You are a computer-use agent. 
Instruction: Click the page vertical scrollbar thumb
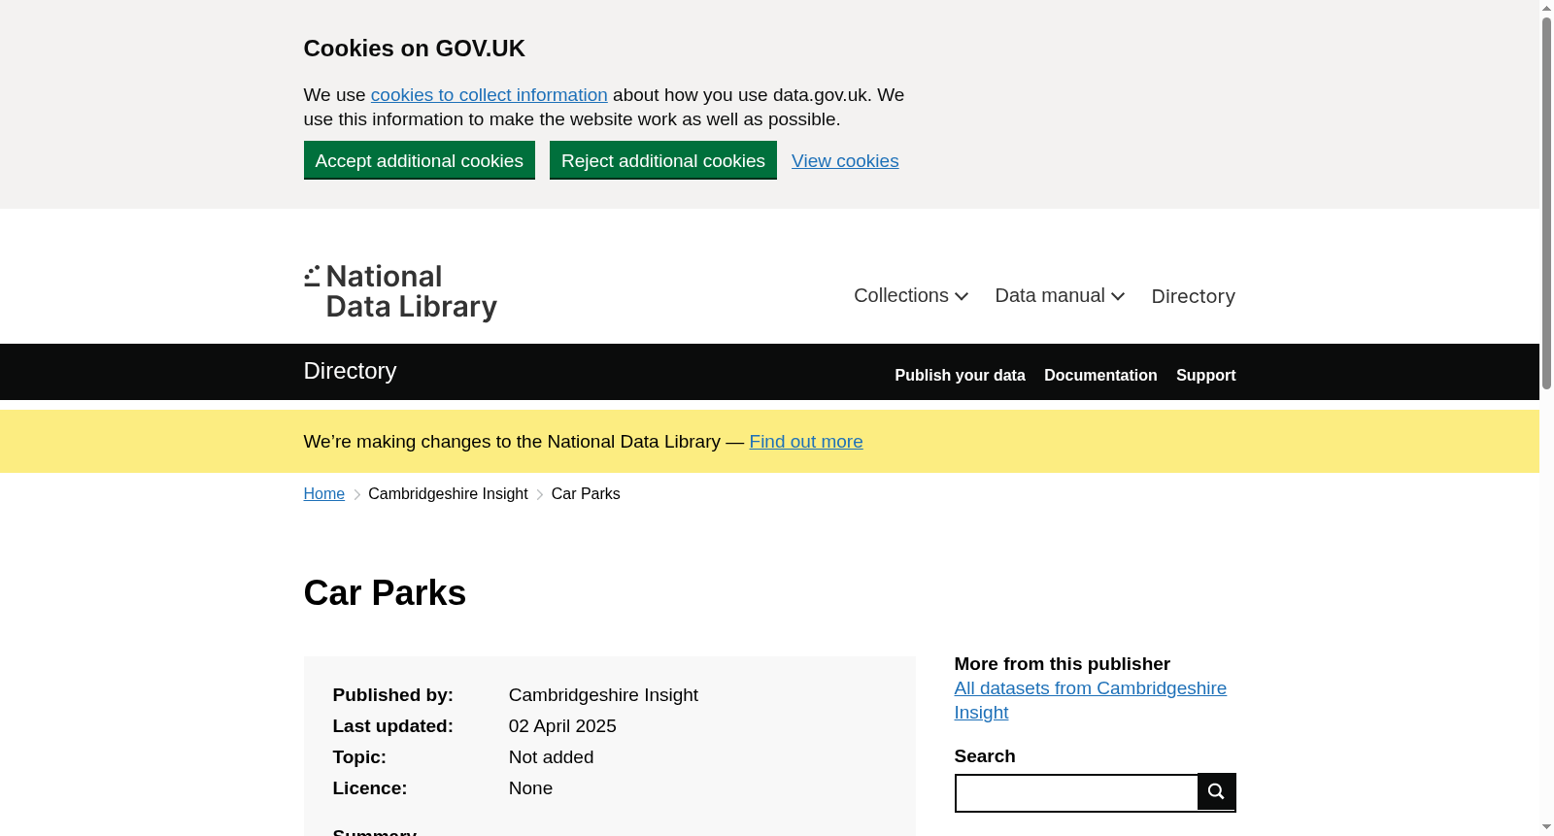(1546, 202)
